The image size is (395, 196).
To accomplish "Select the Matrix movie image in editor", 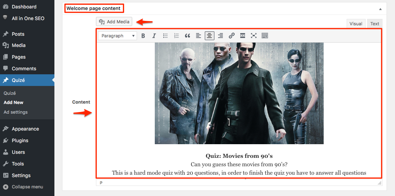I will pos(239,93).
